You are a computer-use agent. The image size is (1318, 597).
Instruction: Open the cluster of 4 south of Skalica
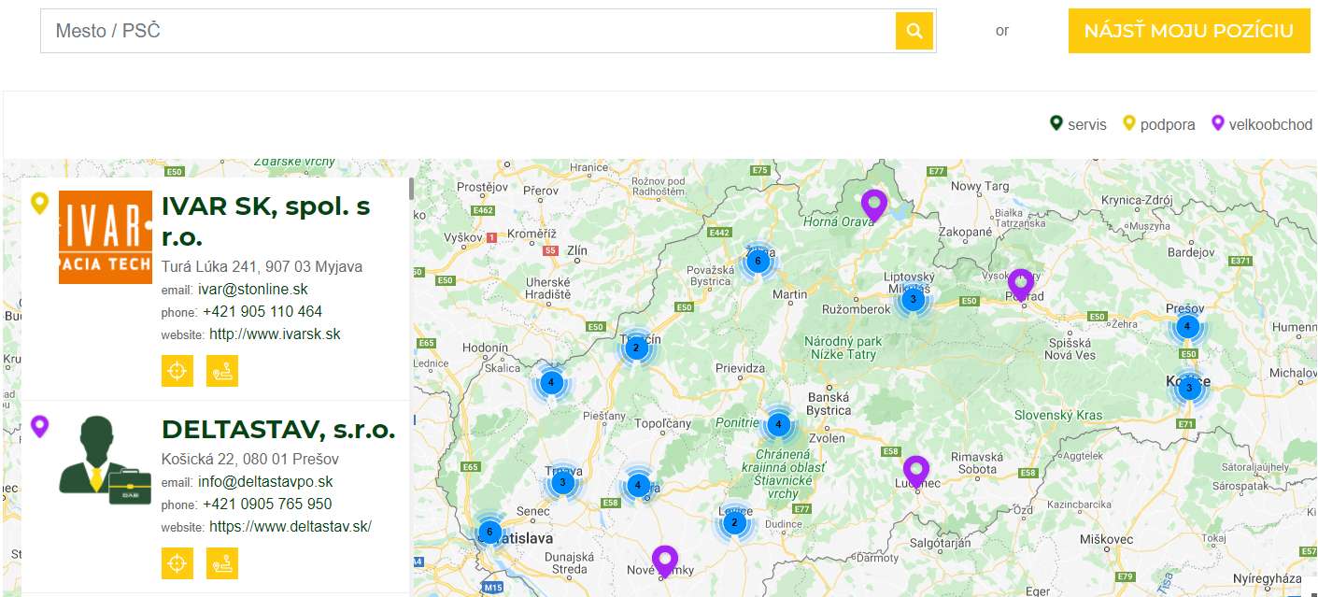pos(551,382)
